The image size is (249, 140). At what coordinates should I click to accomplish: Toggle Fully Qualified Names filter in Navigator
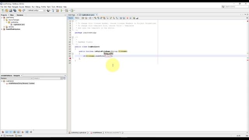point(23,132)
